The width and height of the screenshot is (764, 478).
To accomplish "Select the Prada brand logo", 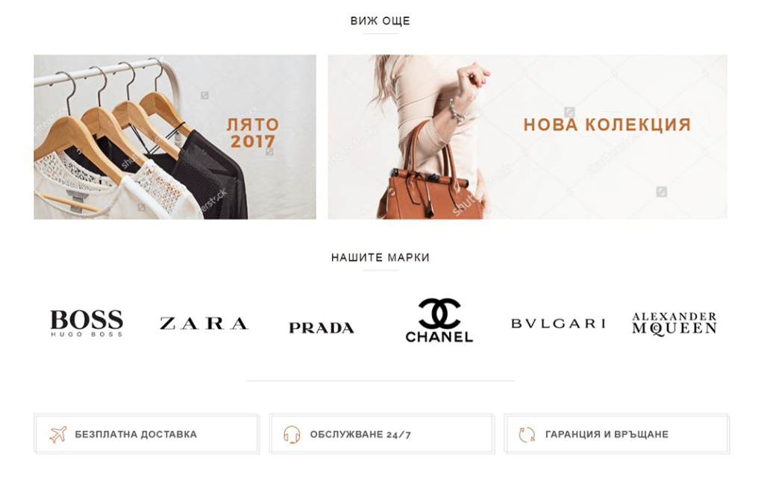I will [322, 328].
